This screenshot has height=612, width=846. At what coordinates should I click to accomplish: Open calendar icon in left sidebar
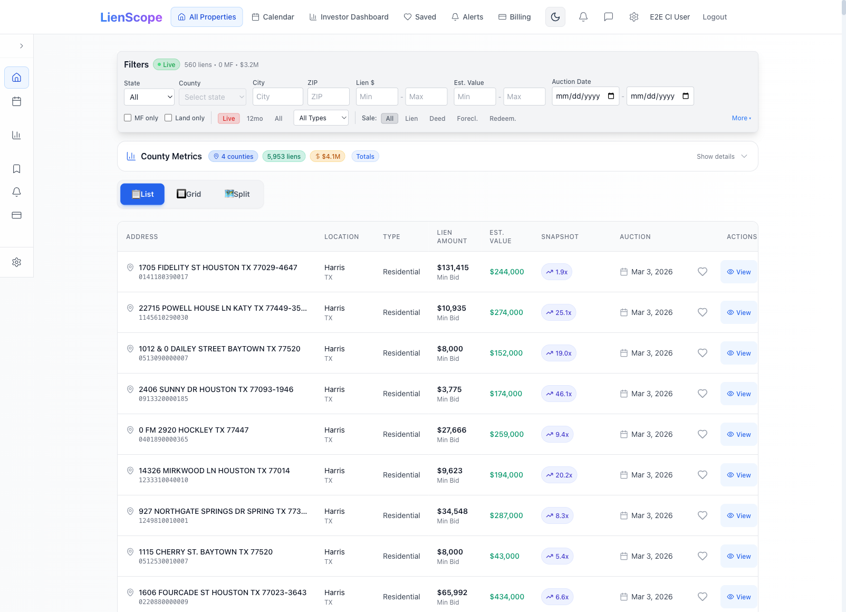coord(16,101)
